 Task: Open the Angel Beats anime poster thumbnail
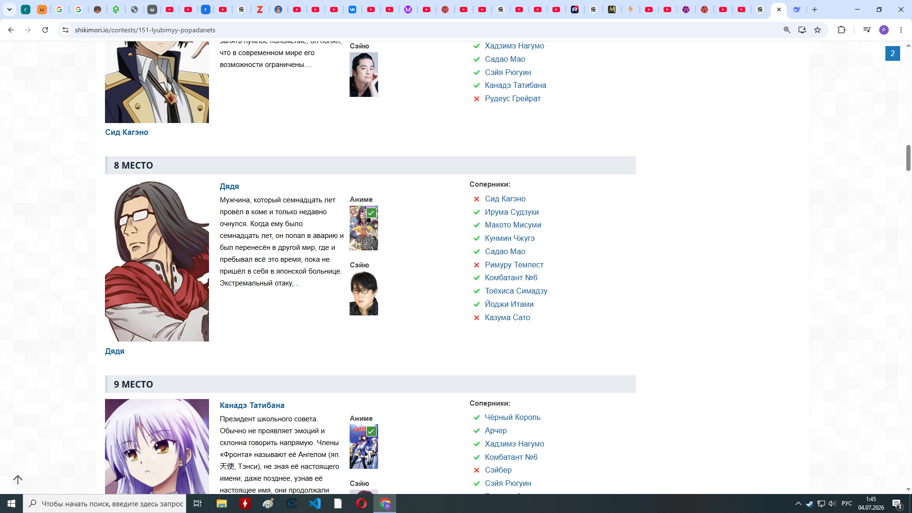coord(364,446)
